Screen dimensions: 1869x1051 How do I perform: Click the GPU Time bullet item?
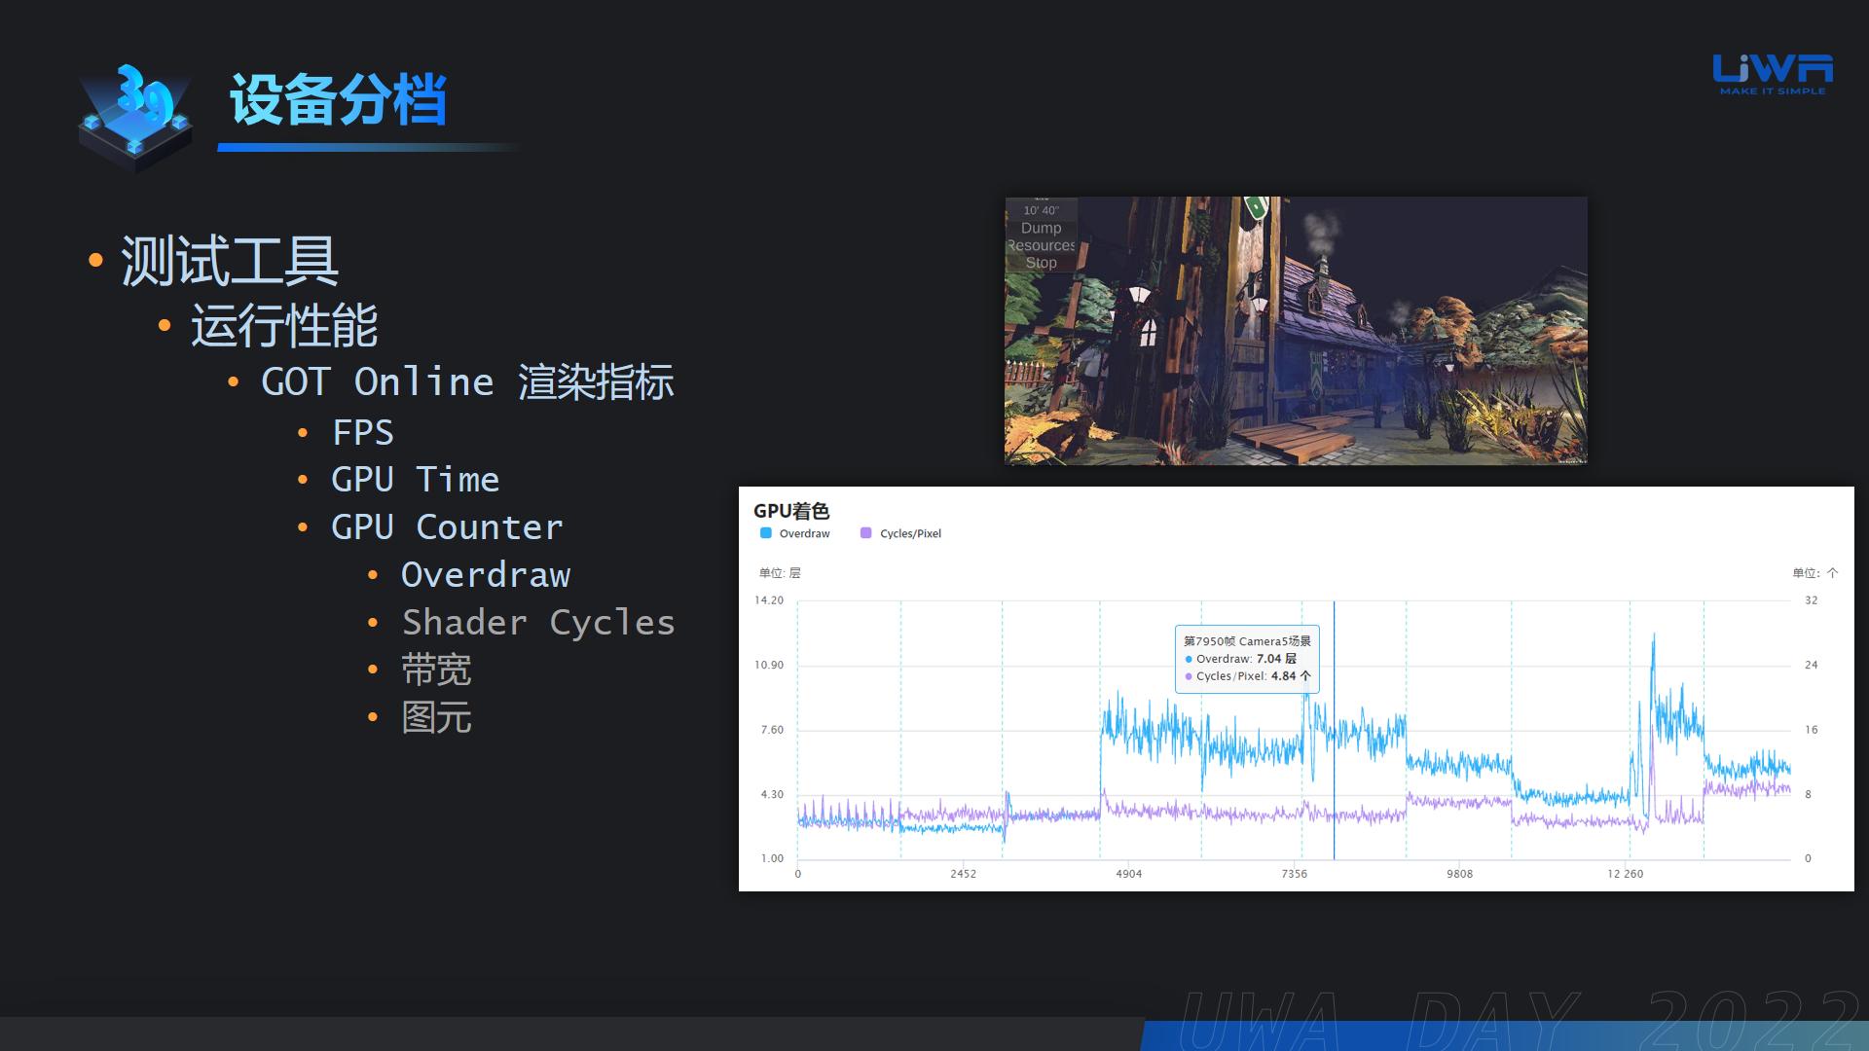pyautogui.click(x=416, y=480)
